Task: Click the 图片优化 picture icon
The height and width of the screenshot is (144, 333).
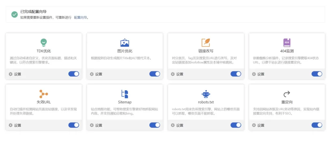Action: click(125, 42)
